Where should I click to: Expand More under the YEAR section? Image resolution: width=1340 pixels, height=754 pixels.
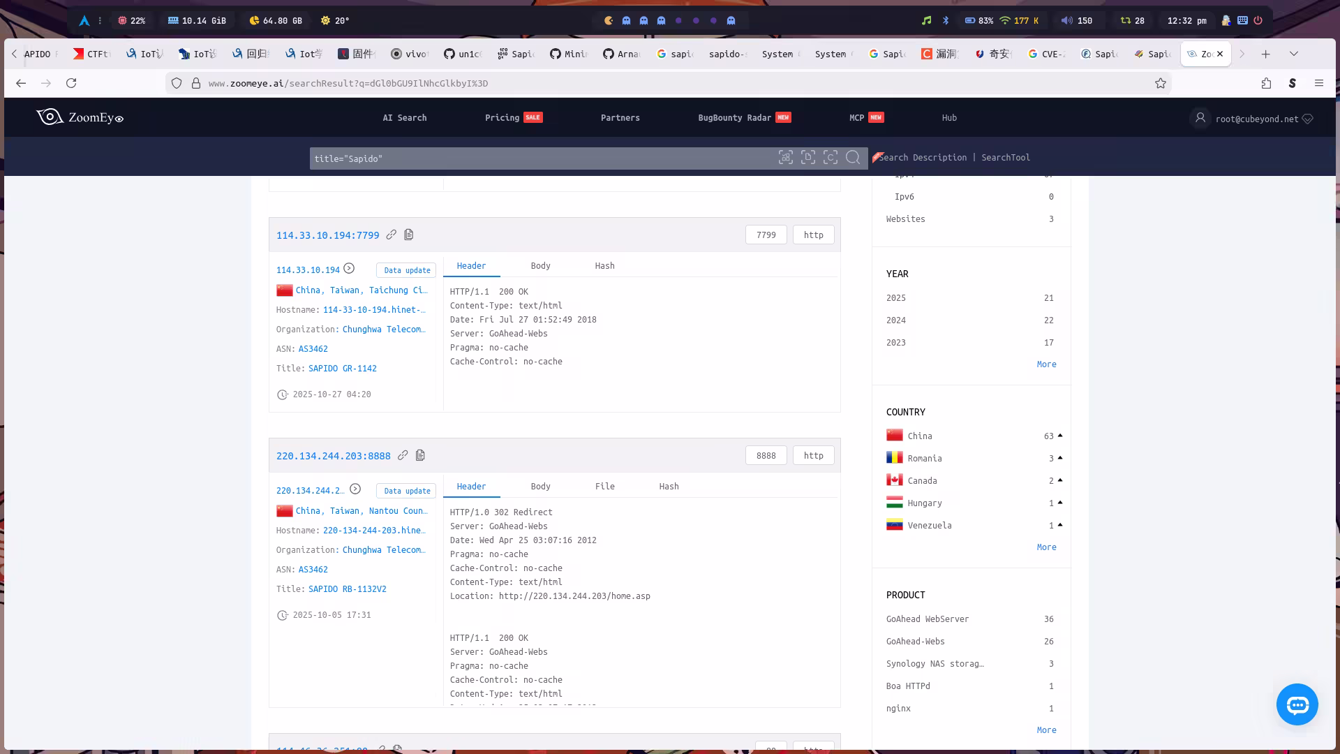coord(1046,364)
